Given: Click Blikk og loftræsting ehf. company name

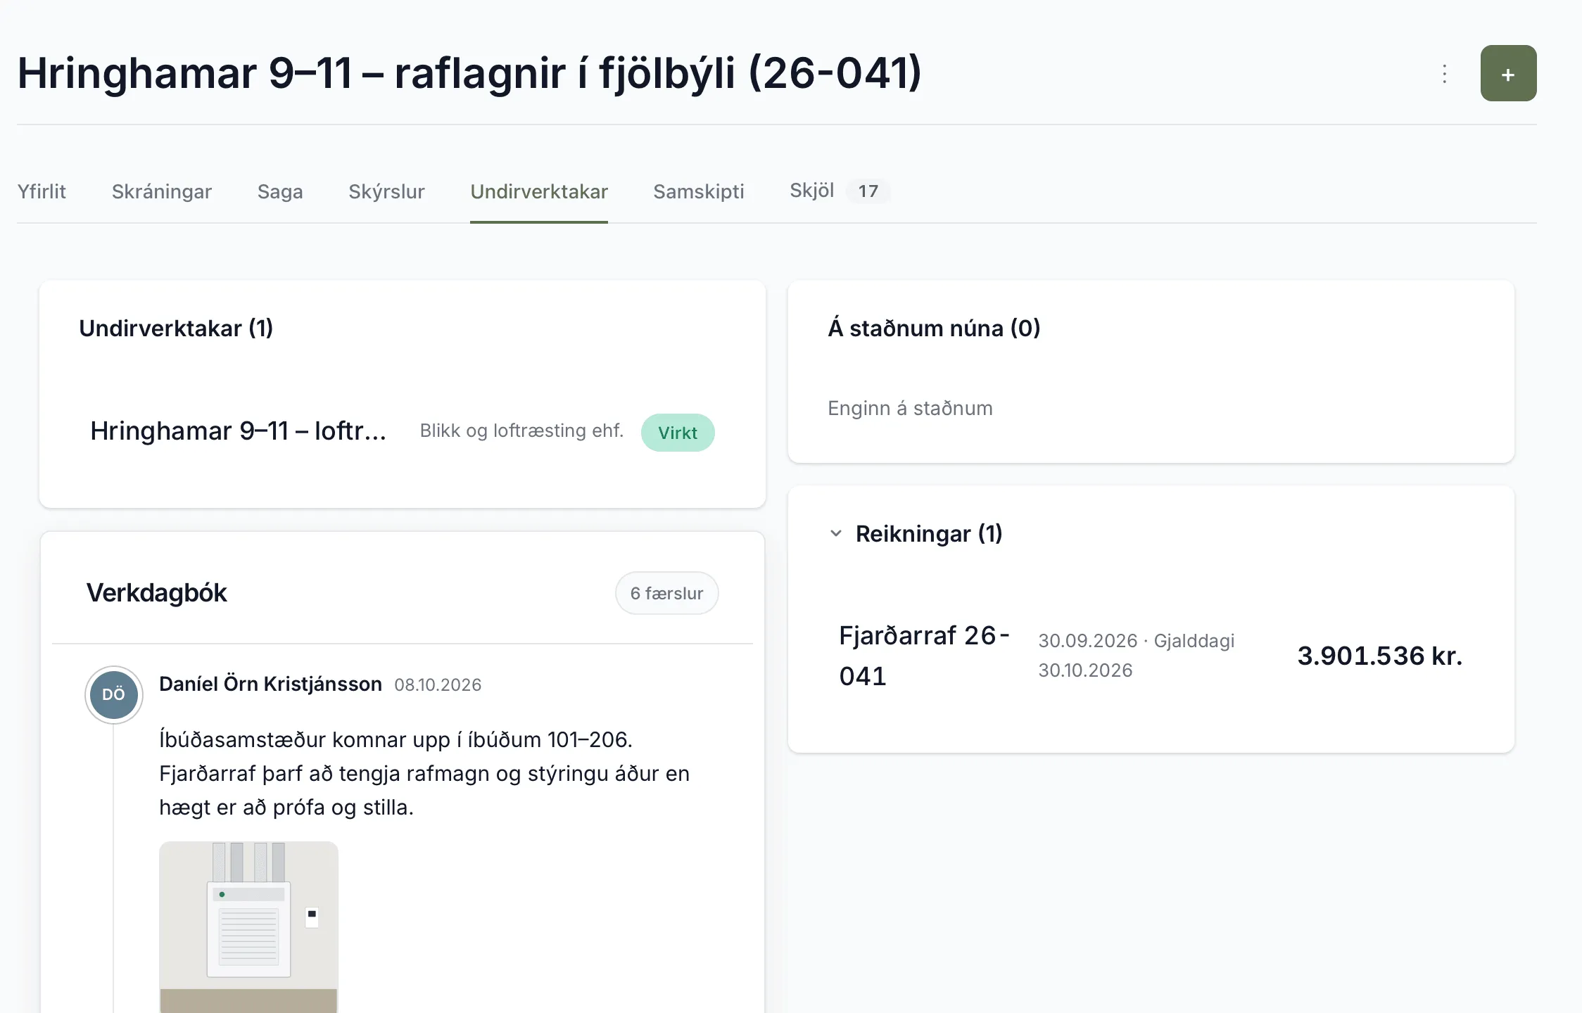Looking at the screenshot, I should 521,431.
